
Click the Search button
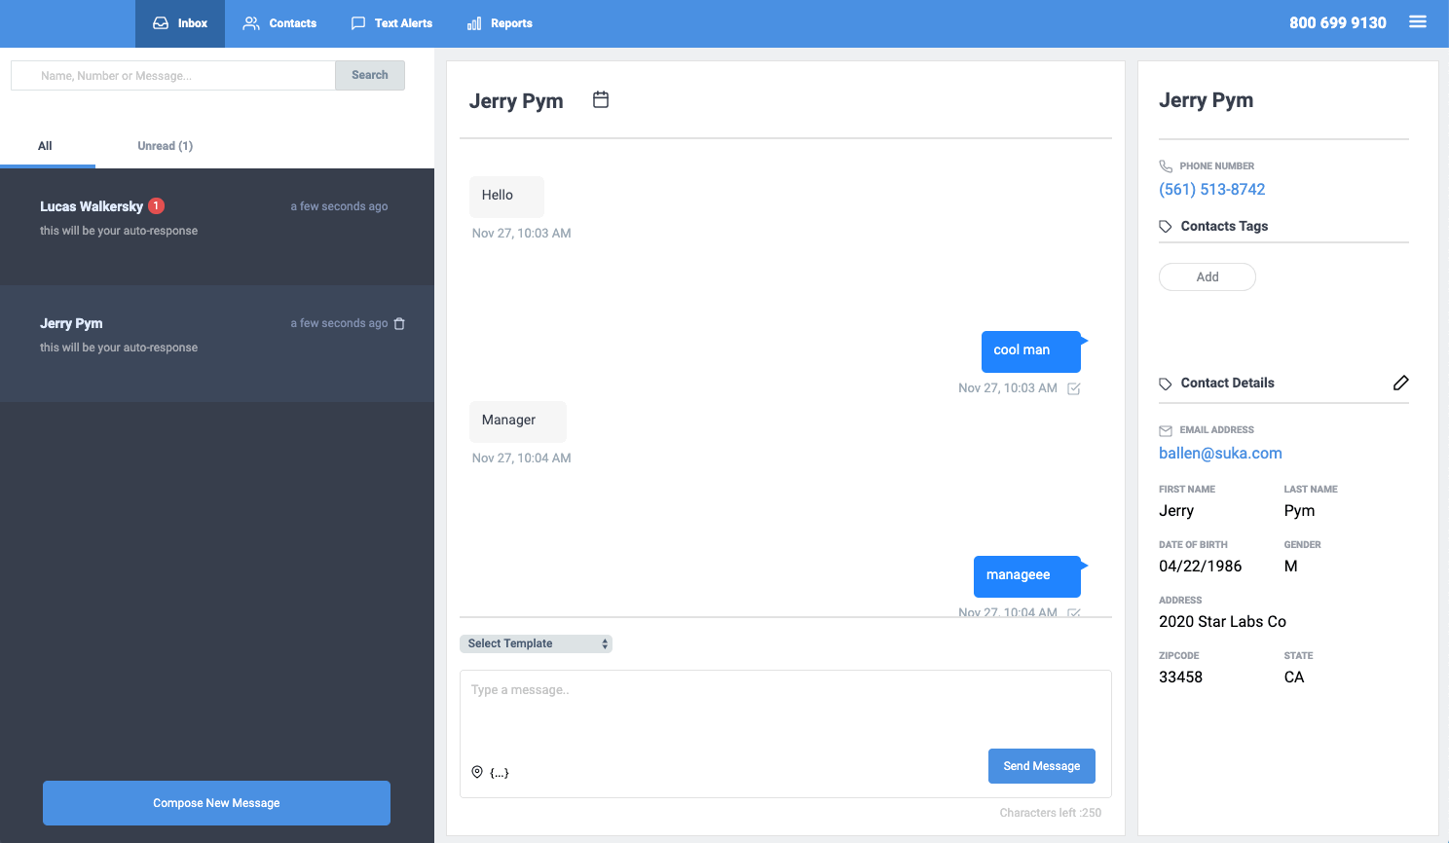click(370, 75)
